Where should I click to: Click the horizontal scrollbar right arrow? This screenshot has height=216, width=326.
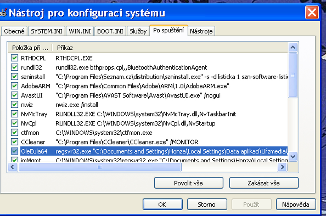coord(282,167)
